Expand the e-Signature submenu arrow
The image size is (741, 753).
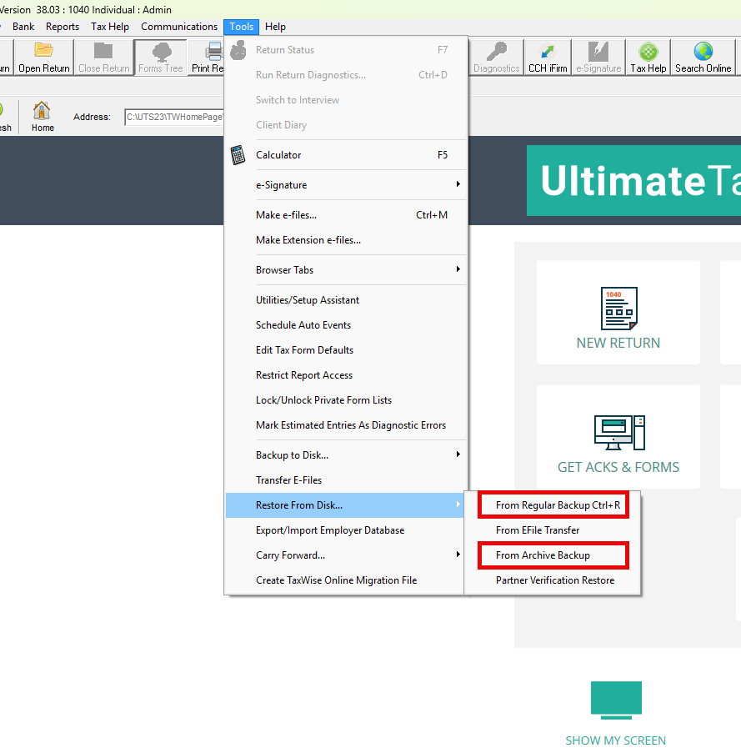tap(458, 184)
